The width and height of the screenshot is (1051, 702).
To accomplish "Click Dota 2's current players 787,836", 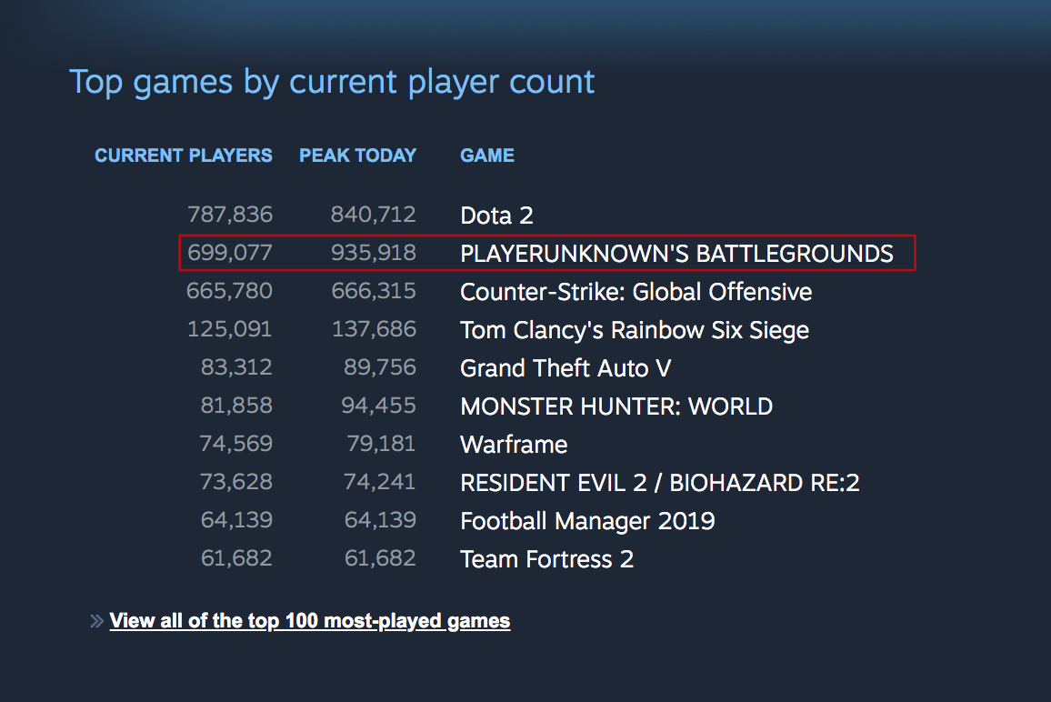I will coord(230,216).
